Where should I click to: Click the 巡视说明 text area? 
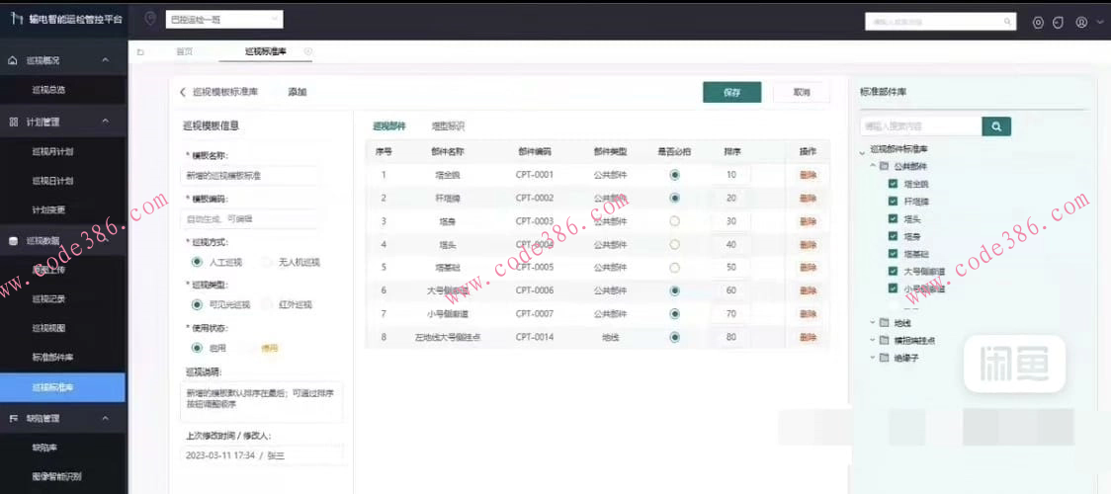pyautogui.click(x=262, y=401)
